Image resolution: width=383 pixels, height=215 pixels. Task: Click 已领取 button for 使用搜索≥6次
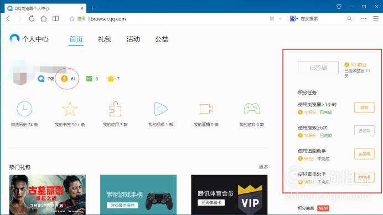pyautogui.click(x=364, y=131)
